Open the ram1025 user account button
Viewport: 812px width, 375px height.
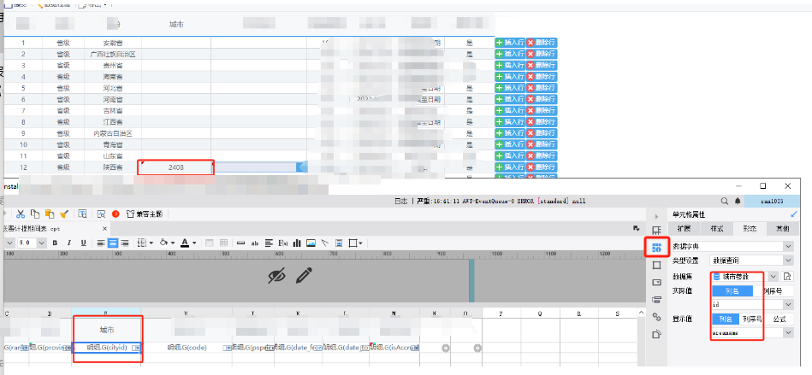772,201
